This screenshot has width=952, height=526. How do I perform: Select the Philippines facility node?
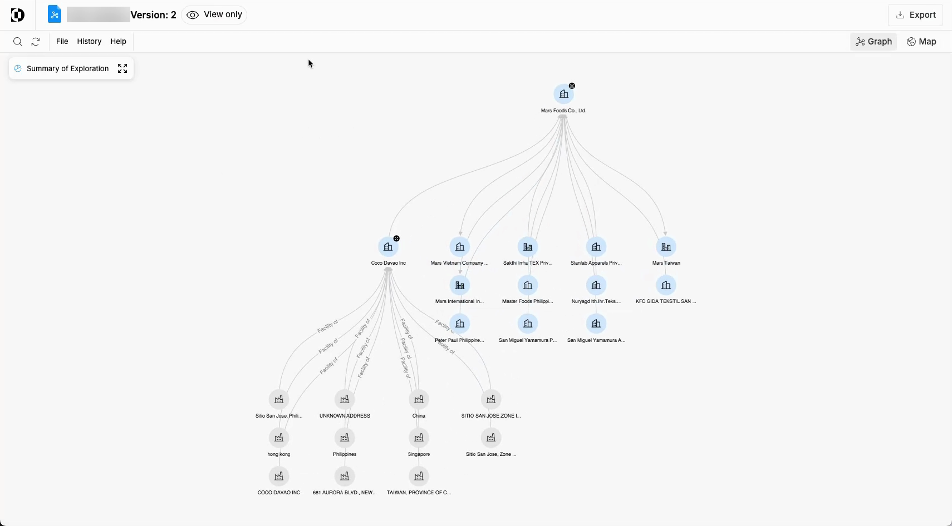345,438
